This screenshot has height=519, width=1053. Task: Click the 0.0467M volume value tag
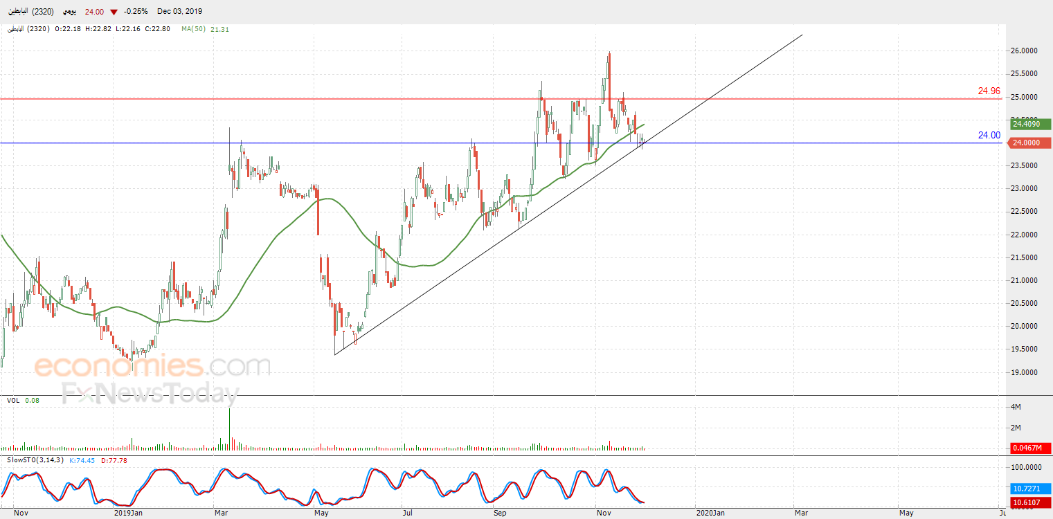tap(1030, 448)
